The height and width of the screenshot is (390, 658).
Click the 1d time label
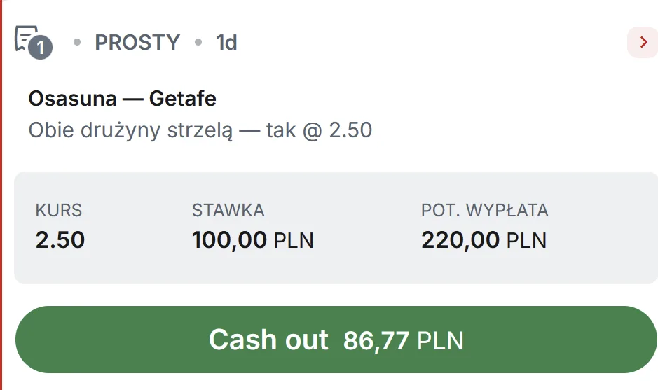226,43
